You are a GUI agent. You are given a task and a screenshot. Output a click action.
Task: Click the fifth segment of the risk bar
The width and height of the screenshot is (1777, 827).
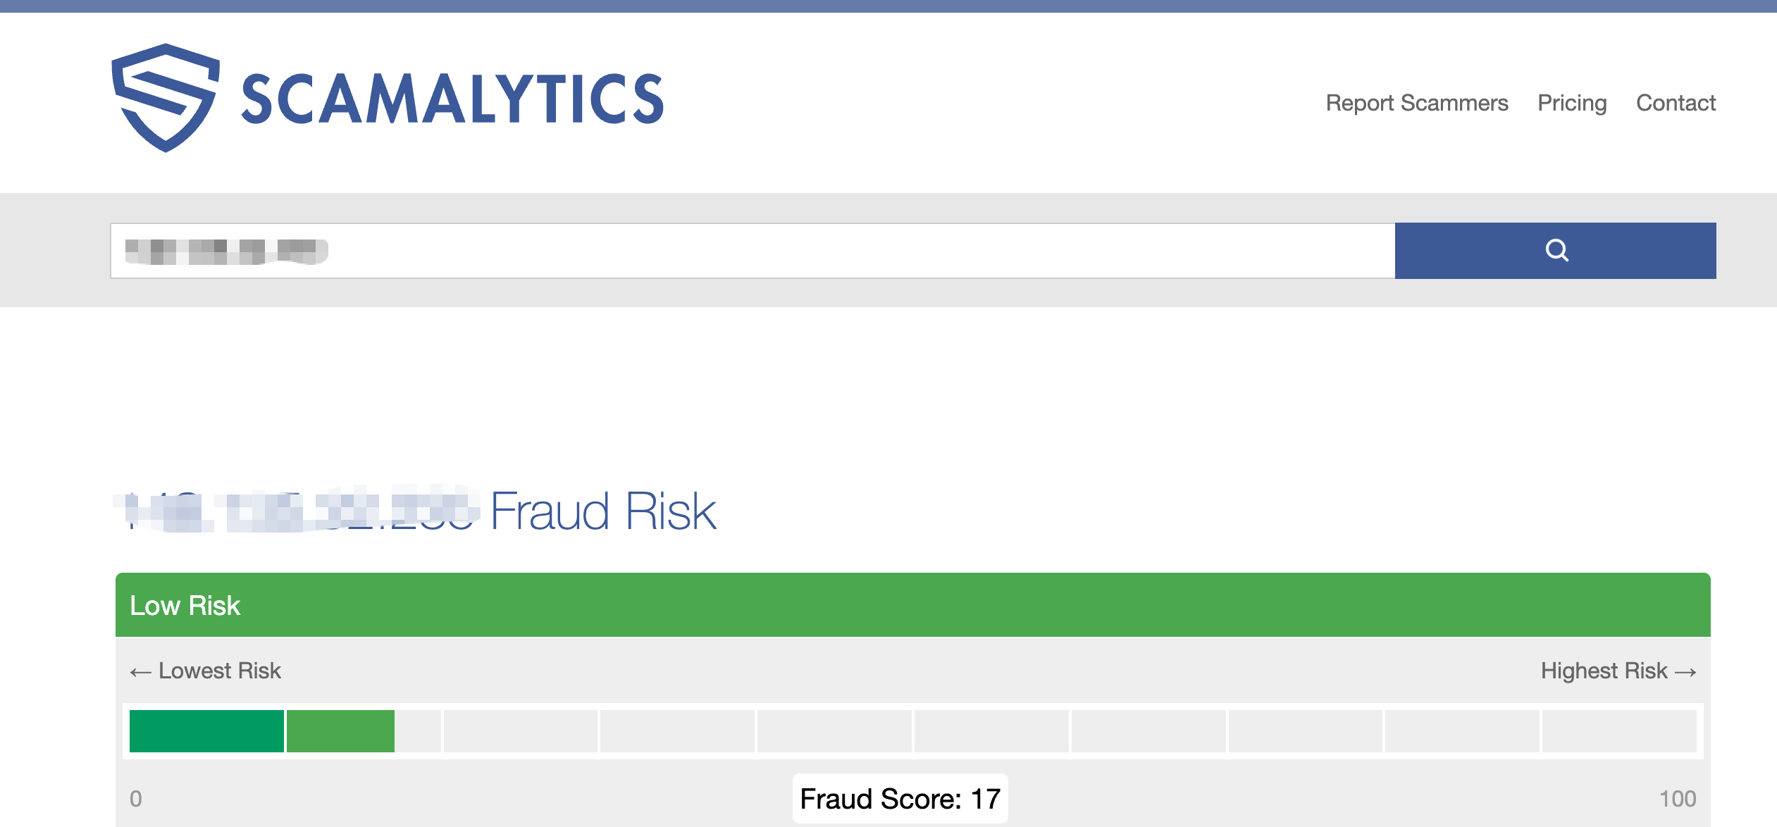[834, 731]
